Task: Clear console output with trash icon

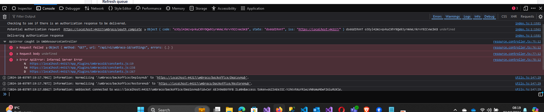Action: pyautogui.click(x=5, y=16)
